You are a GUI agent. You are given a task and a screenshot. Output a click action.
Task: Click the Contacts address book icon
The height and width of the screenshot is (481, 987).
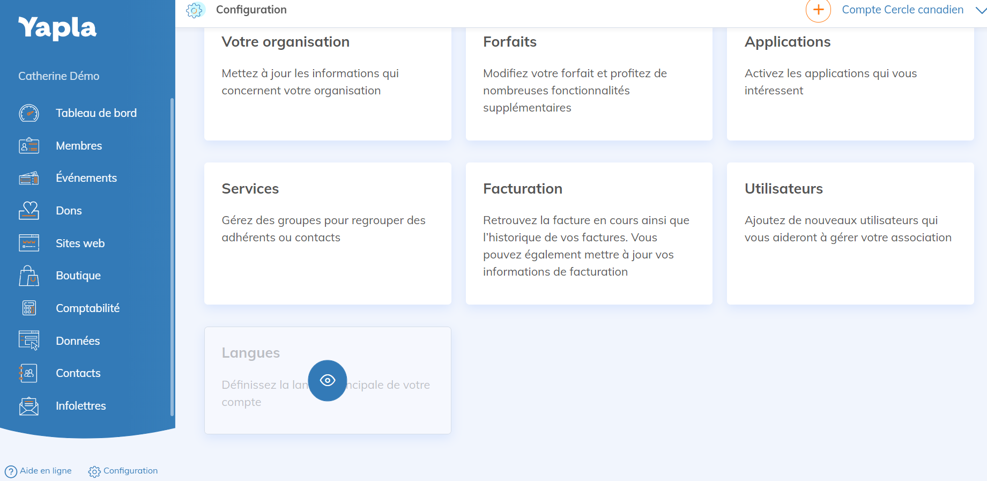pyautogui.click(x=29, y=373)
